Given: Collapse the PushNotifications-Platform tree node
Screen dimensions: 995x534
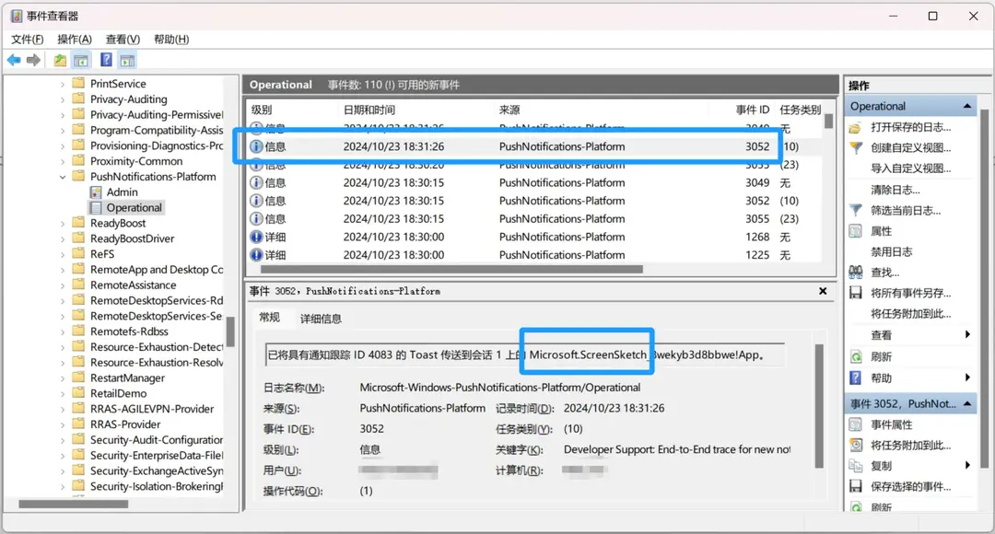Looking at the screenshot, I should tap(64, 177).
